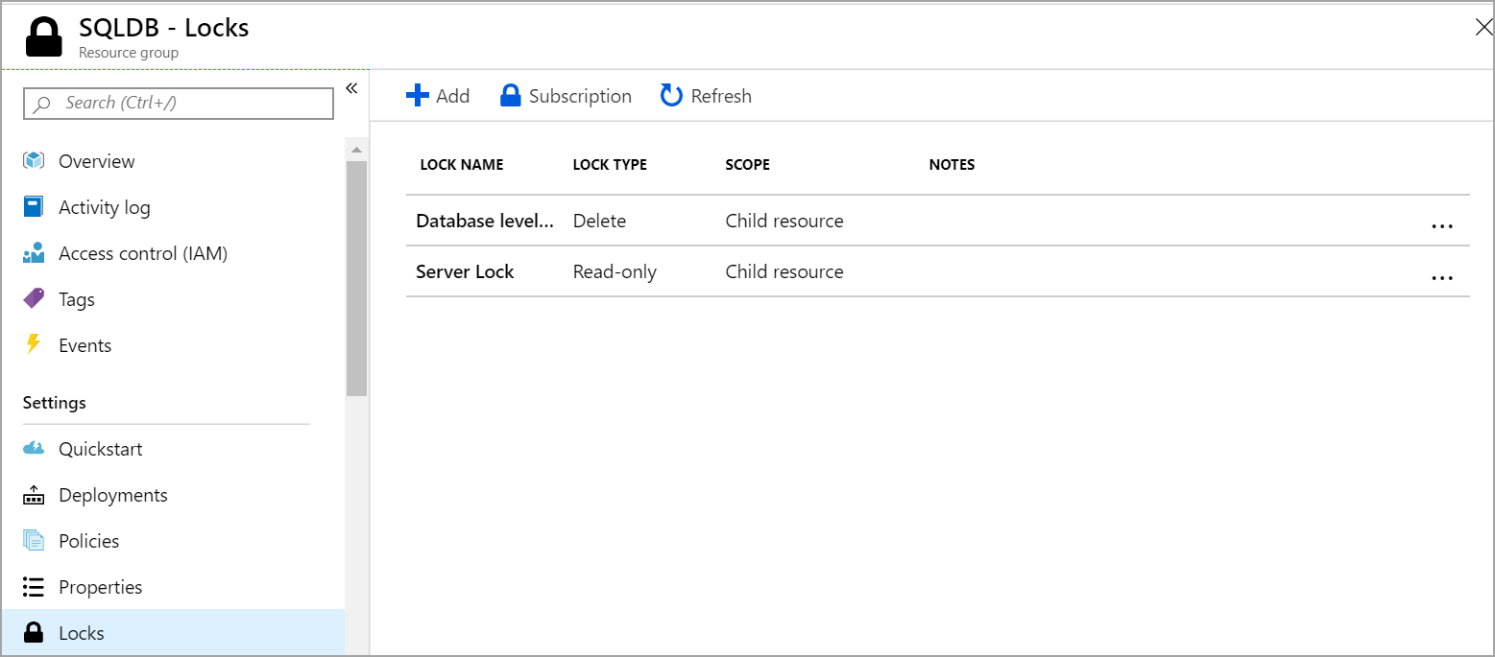Screen dimensions: 1495x657
Task: Add a new lock
Action: [438, 96]
